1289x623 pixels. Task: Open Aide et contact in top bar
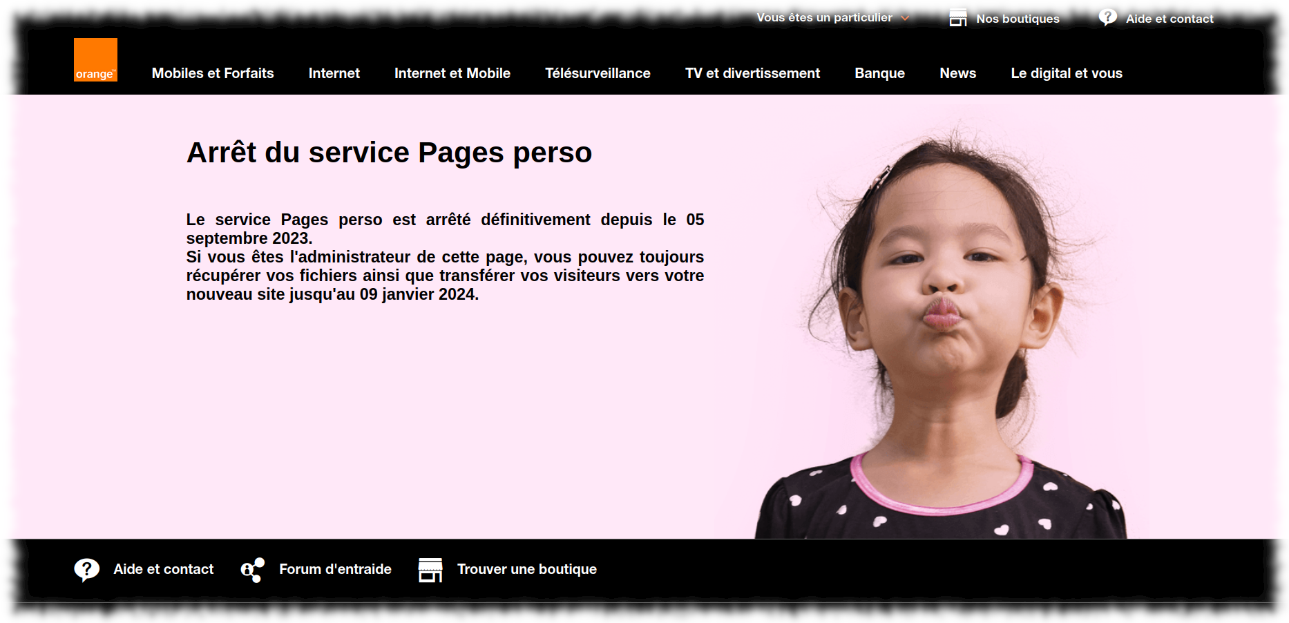pyautogui.click(x=1169, y=19)
